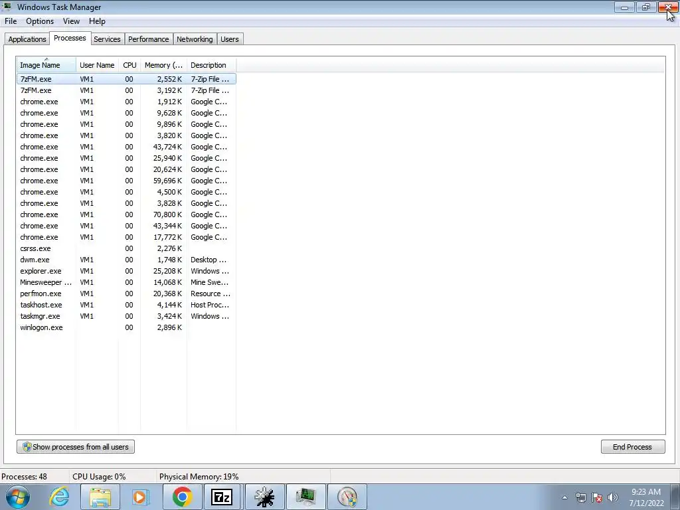Click the End Process button
The width and height of the screenshot is (680, 510).
pos(633,447)
